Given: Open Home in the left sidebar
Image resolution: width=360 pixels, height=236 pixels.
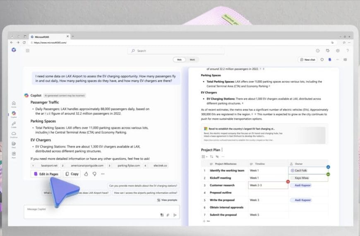Looking at the screenshot, I should [14, 104].
